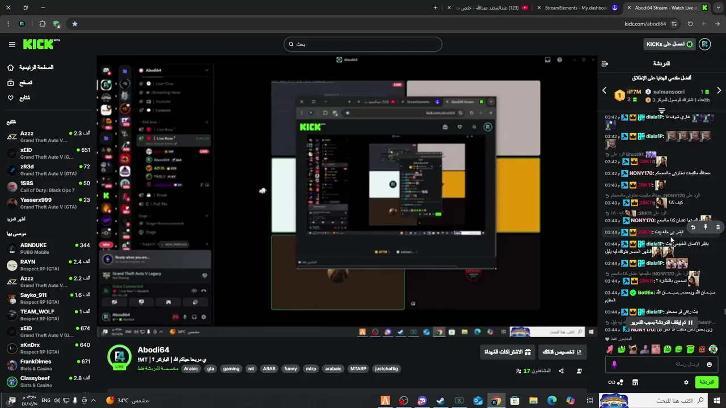
Task: Open the browser extensions icon
Action: 43,24
